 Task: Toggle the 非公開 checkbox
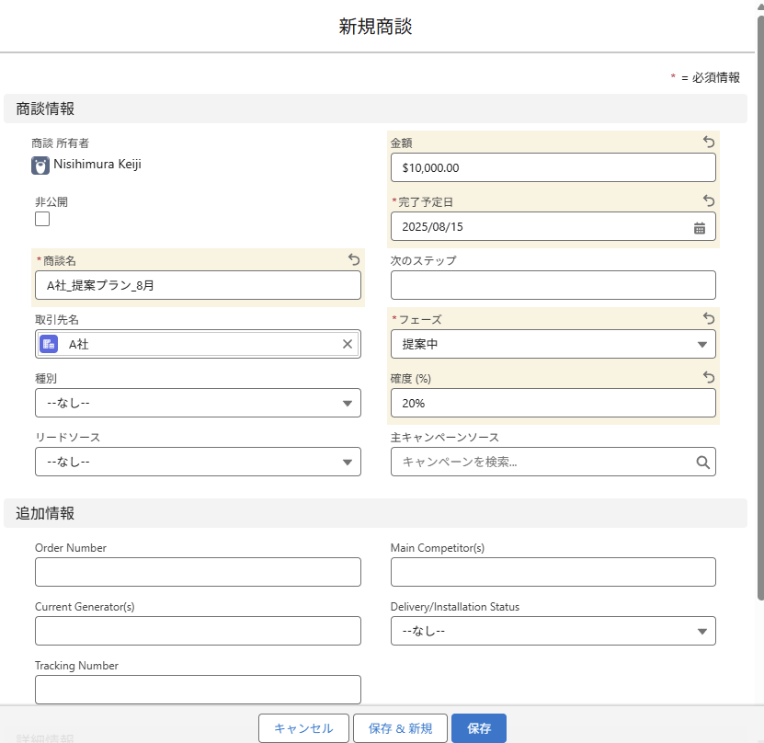pos(42,219)
